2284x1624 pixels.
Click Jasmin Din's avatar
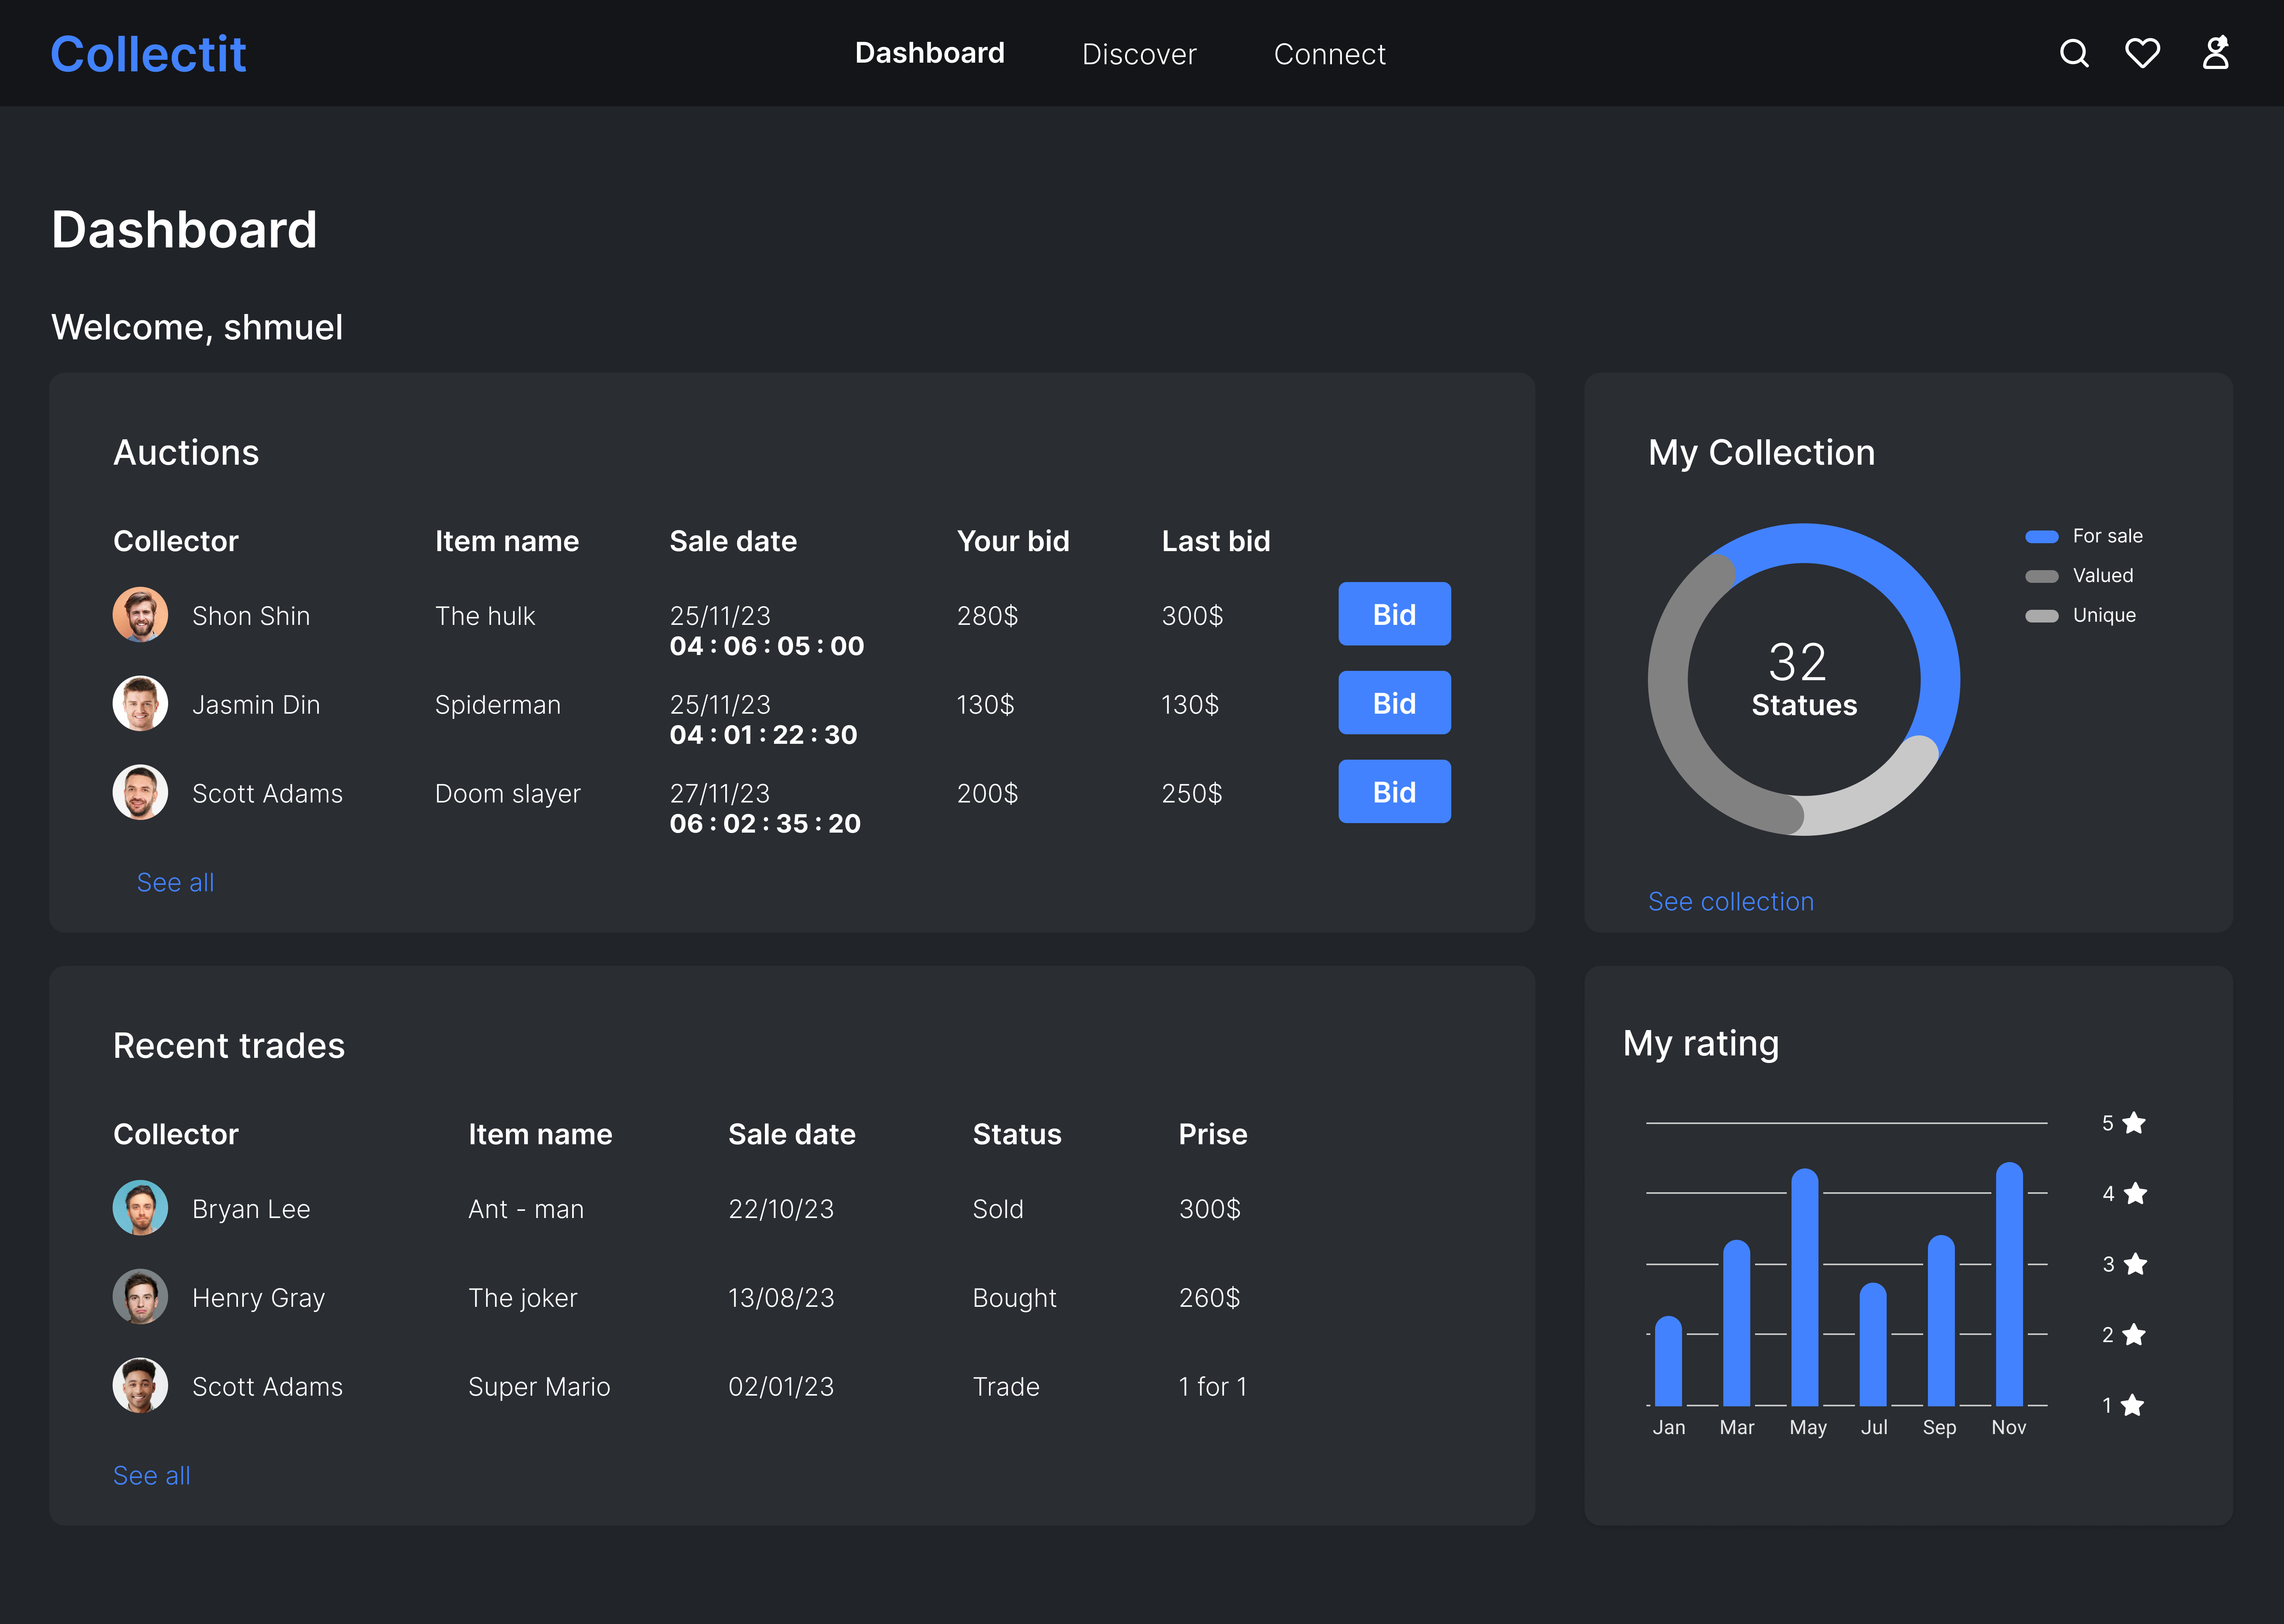point(140,703)
